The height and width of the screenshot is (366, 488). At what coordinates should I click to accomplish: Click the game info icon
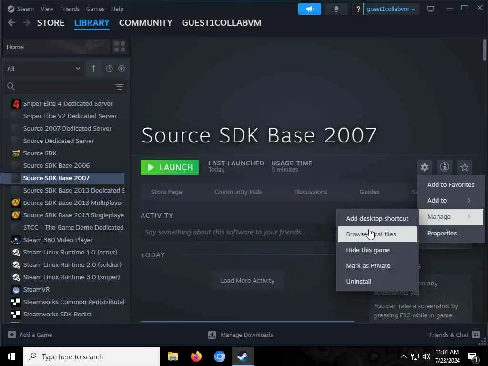[x=445, y=167]
